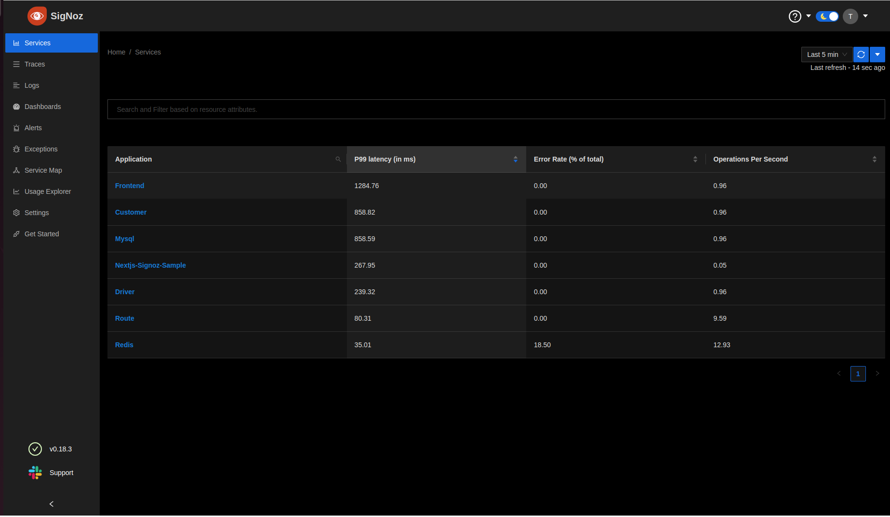This screenshot has width=890, height=517.
Task: Open the Redis service link
Action: 124,345
